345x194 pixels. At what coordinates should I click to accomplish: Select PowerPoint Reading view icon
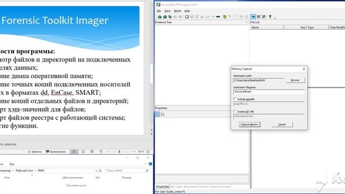[92, 151]
